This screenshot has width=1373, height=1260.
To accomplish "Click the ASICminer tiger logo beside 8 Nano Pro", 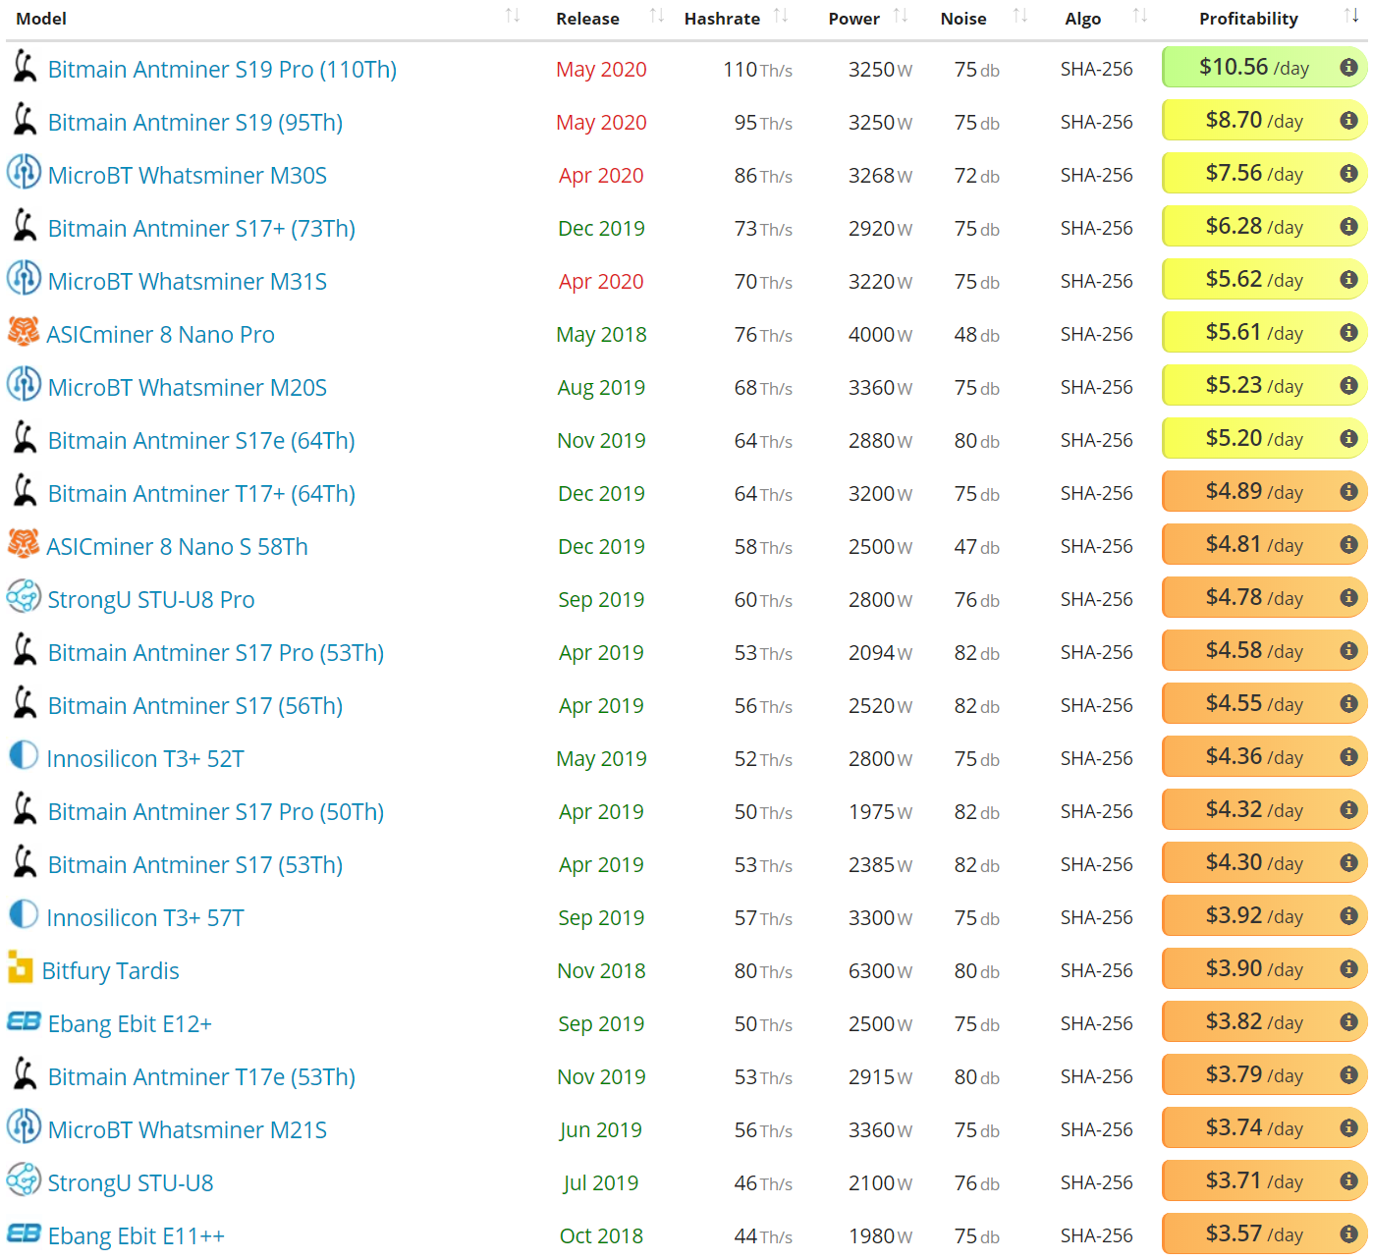I will [x=24, y=332].
